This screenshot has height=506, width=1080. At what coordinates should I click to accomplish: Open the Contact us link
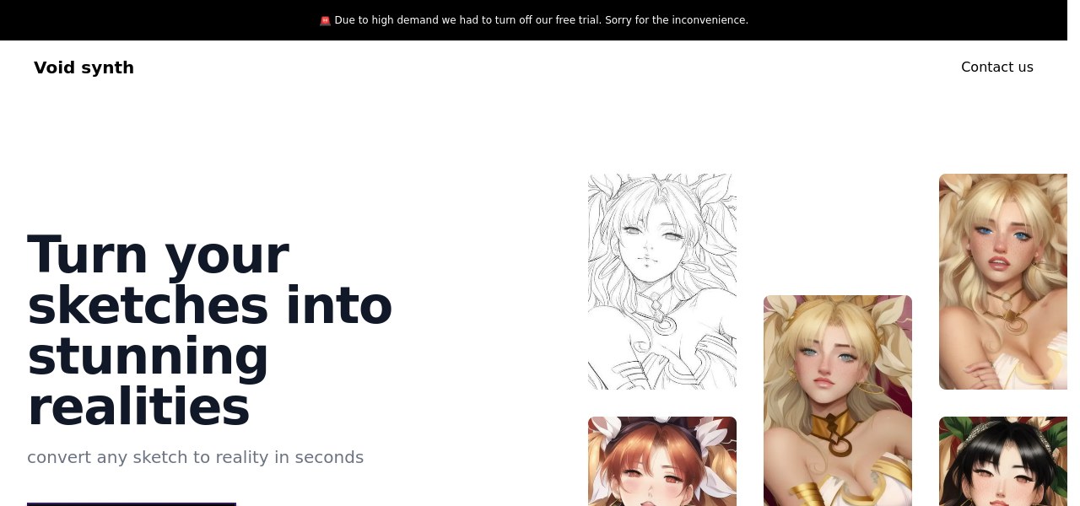pos(996,67)
